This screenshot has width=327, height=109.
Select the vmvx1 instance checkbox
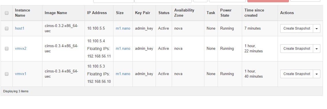point(7,74)
